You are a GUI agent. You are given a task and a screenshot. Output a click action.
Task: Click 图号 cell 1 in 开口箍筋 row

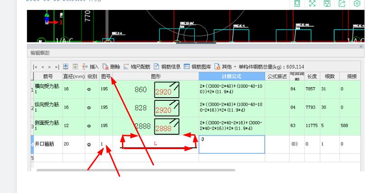(106, 144)
